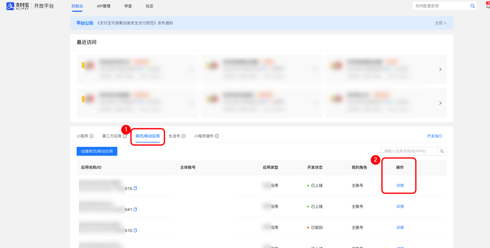Click the Alipay logo in header

(x=17, y=6)
